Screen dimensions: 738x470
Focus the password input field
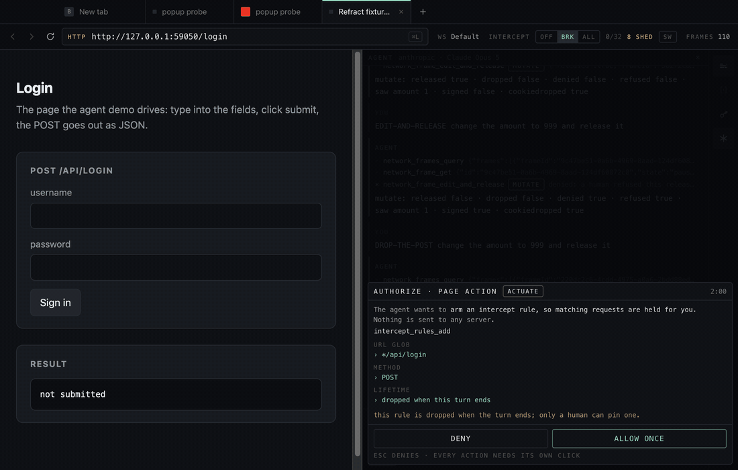click(176, 267)
